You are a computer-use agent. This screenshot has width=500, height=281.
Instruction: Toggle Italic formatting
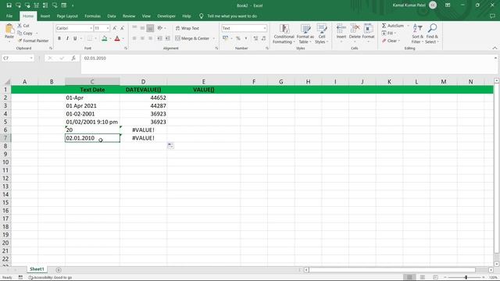coord(67,38)
